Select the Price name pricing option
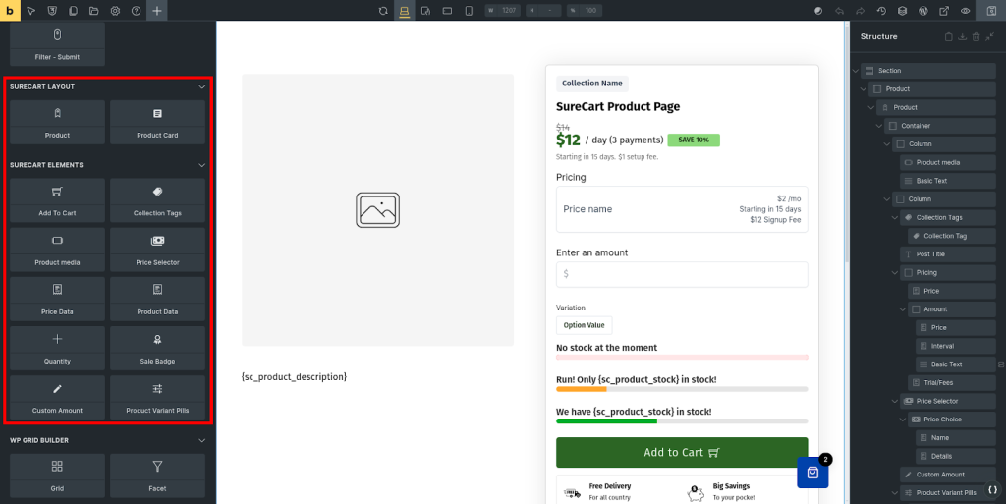 681,209
